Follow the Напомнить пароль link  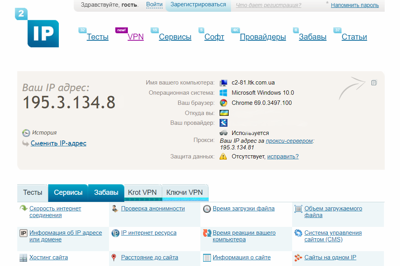tap(355, 5)
